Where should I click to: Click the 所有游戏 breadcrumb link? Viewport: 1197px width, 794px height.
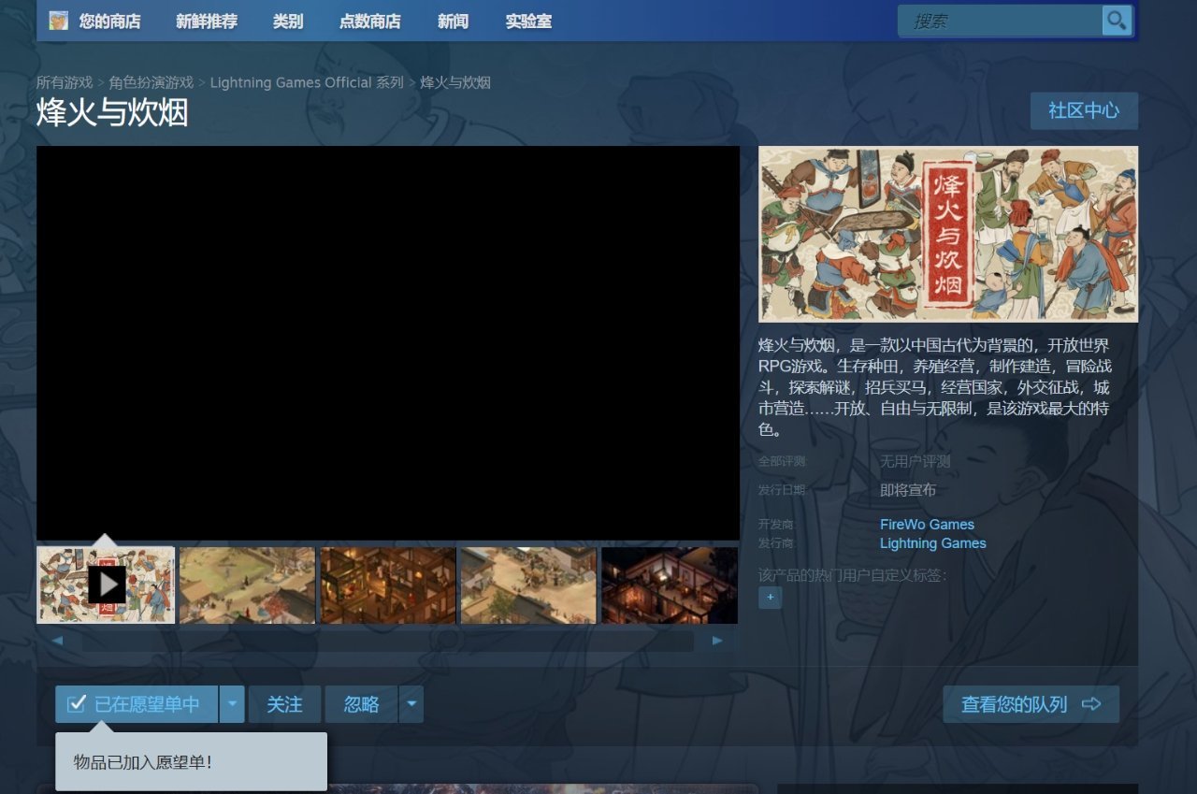(x=65, y=82)
